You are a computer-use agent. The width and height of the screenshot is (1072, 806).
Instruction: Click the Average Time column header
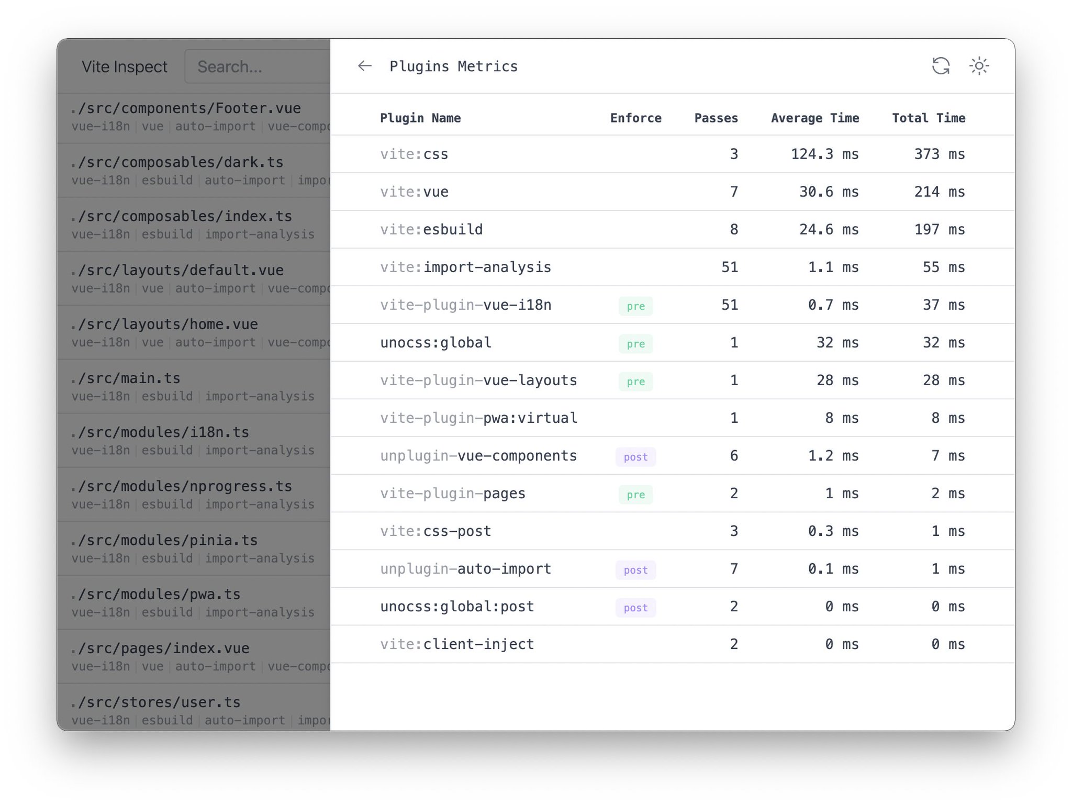click(x=815, y=118)
